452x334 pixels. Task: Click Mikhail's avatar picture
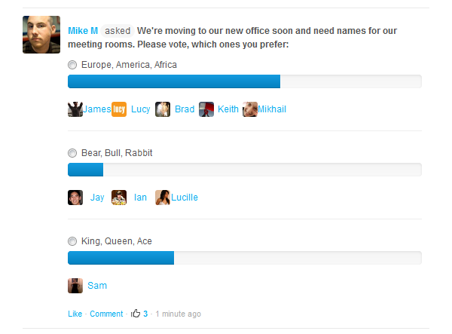pos(250,109)
